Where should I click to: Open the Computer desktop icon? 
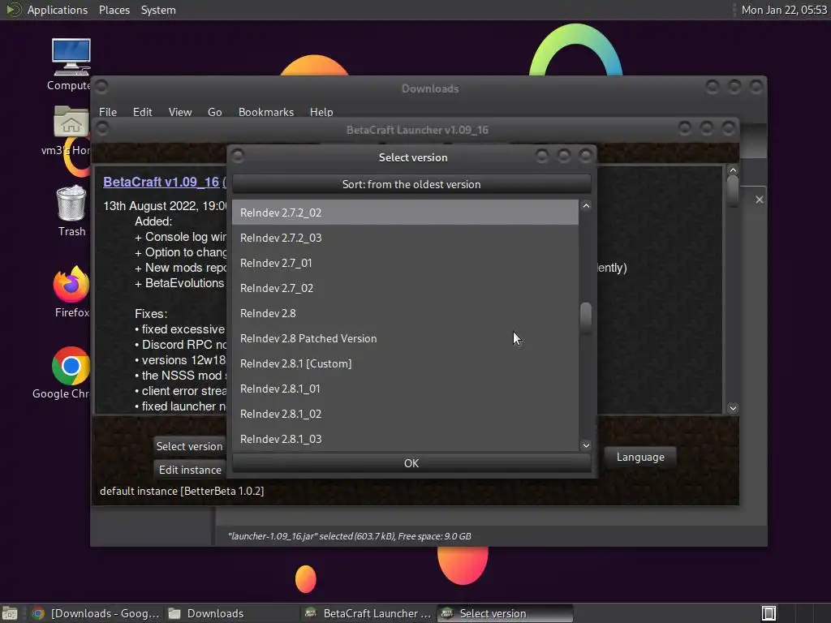click(x=71, y=64)
